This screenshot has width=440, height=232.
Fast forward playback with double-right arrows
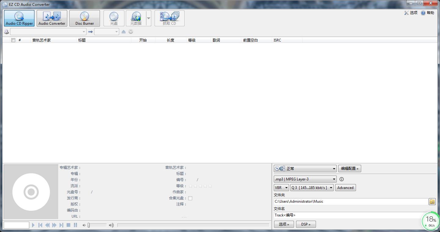pos(54,225)
